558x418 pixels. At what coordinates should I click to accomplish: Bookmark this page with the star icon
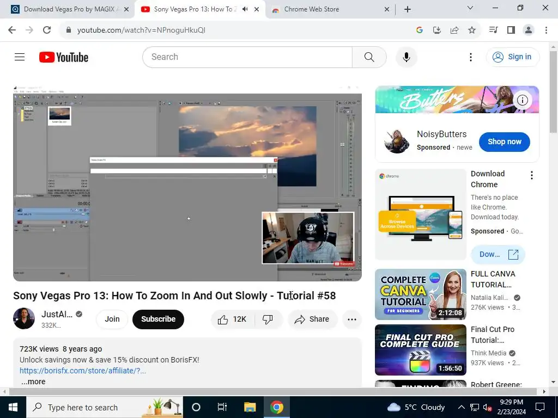point(471,30)
